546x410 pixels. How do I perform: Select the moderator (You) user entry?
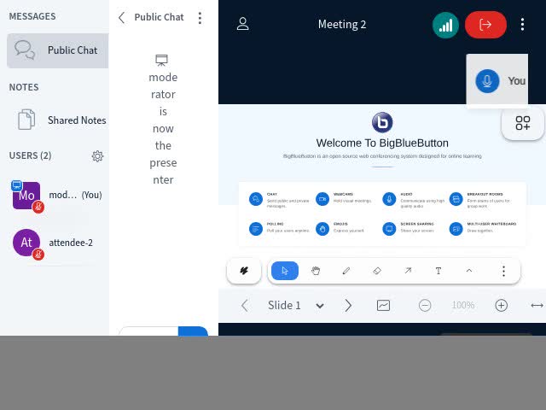pyautogui.click(x=58, y=196)
